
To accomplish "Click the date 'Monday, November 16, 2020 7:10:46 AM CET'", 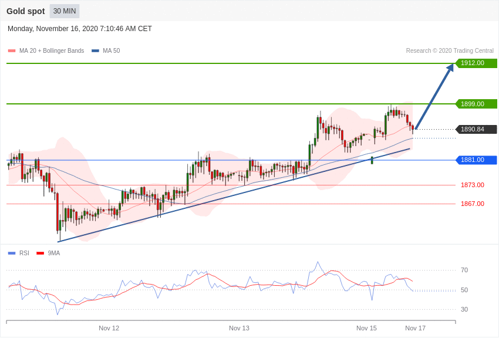I will (x=80, y=29).
